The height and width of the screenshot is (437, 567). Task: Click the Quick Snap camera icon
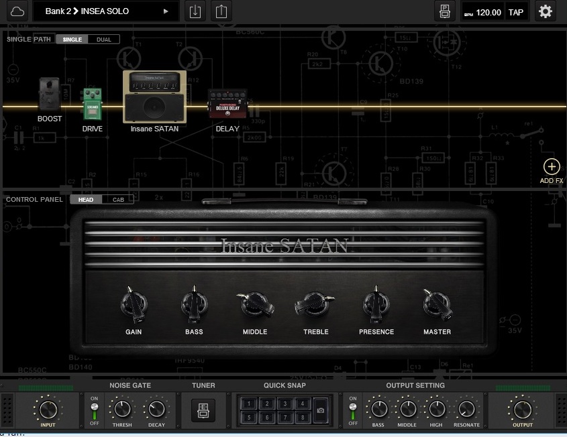coord(320,411)
